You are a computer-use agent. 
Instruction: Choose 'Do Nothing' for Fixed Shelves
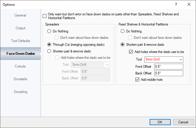click(x=122, y=31)
